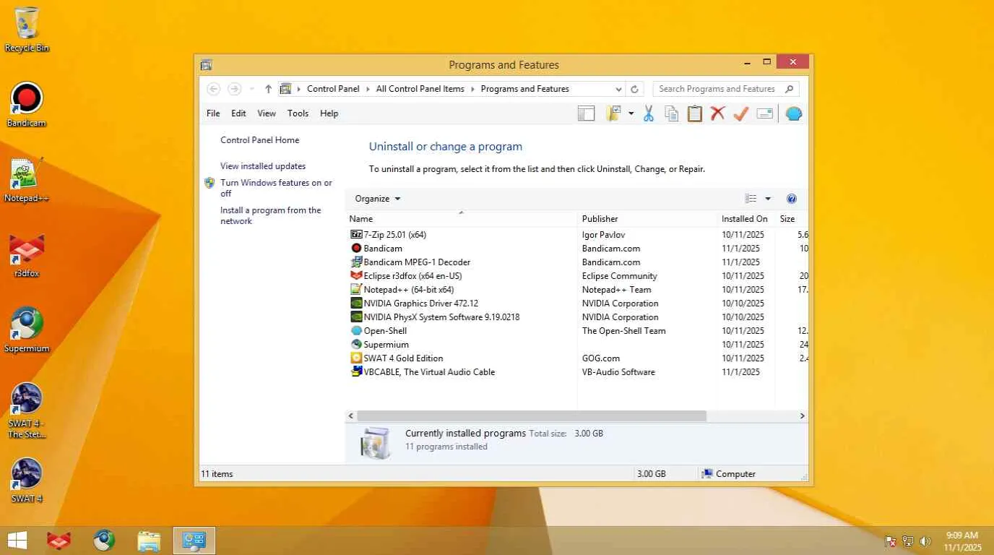
Task: Click the search magnifier icon
Action: tap(789, 89)
